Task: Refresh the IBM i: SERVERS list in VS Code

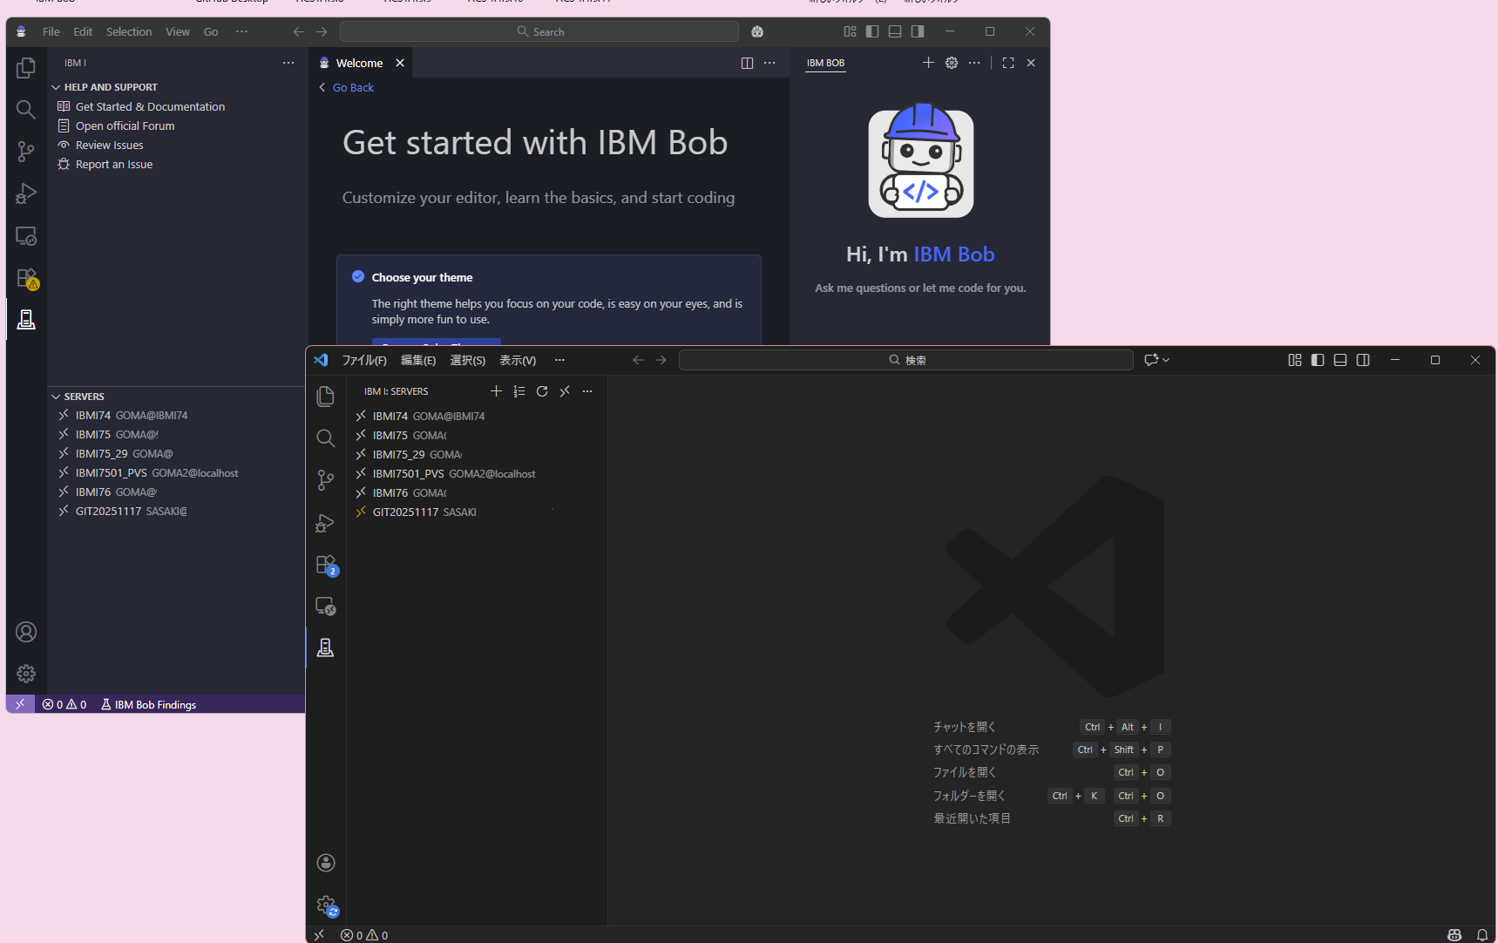Action: [x=542, y=391]
